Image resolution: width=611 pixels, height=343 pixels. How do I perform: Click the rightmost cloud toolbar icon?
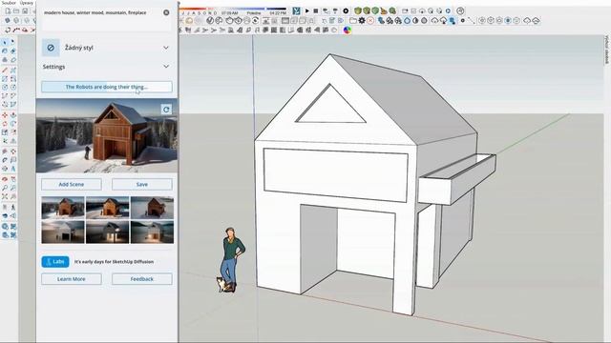coord(537,21)
